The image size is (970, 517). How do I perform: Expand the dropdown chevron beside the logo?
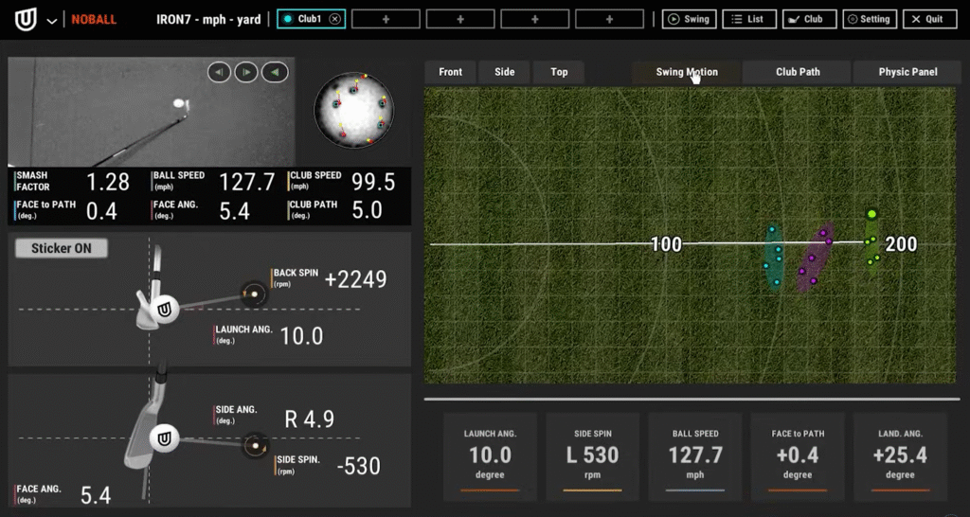point(51,20)
